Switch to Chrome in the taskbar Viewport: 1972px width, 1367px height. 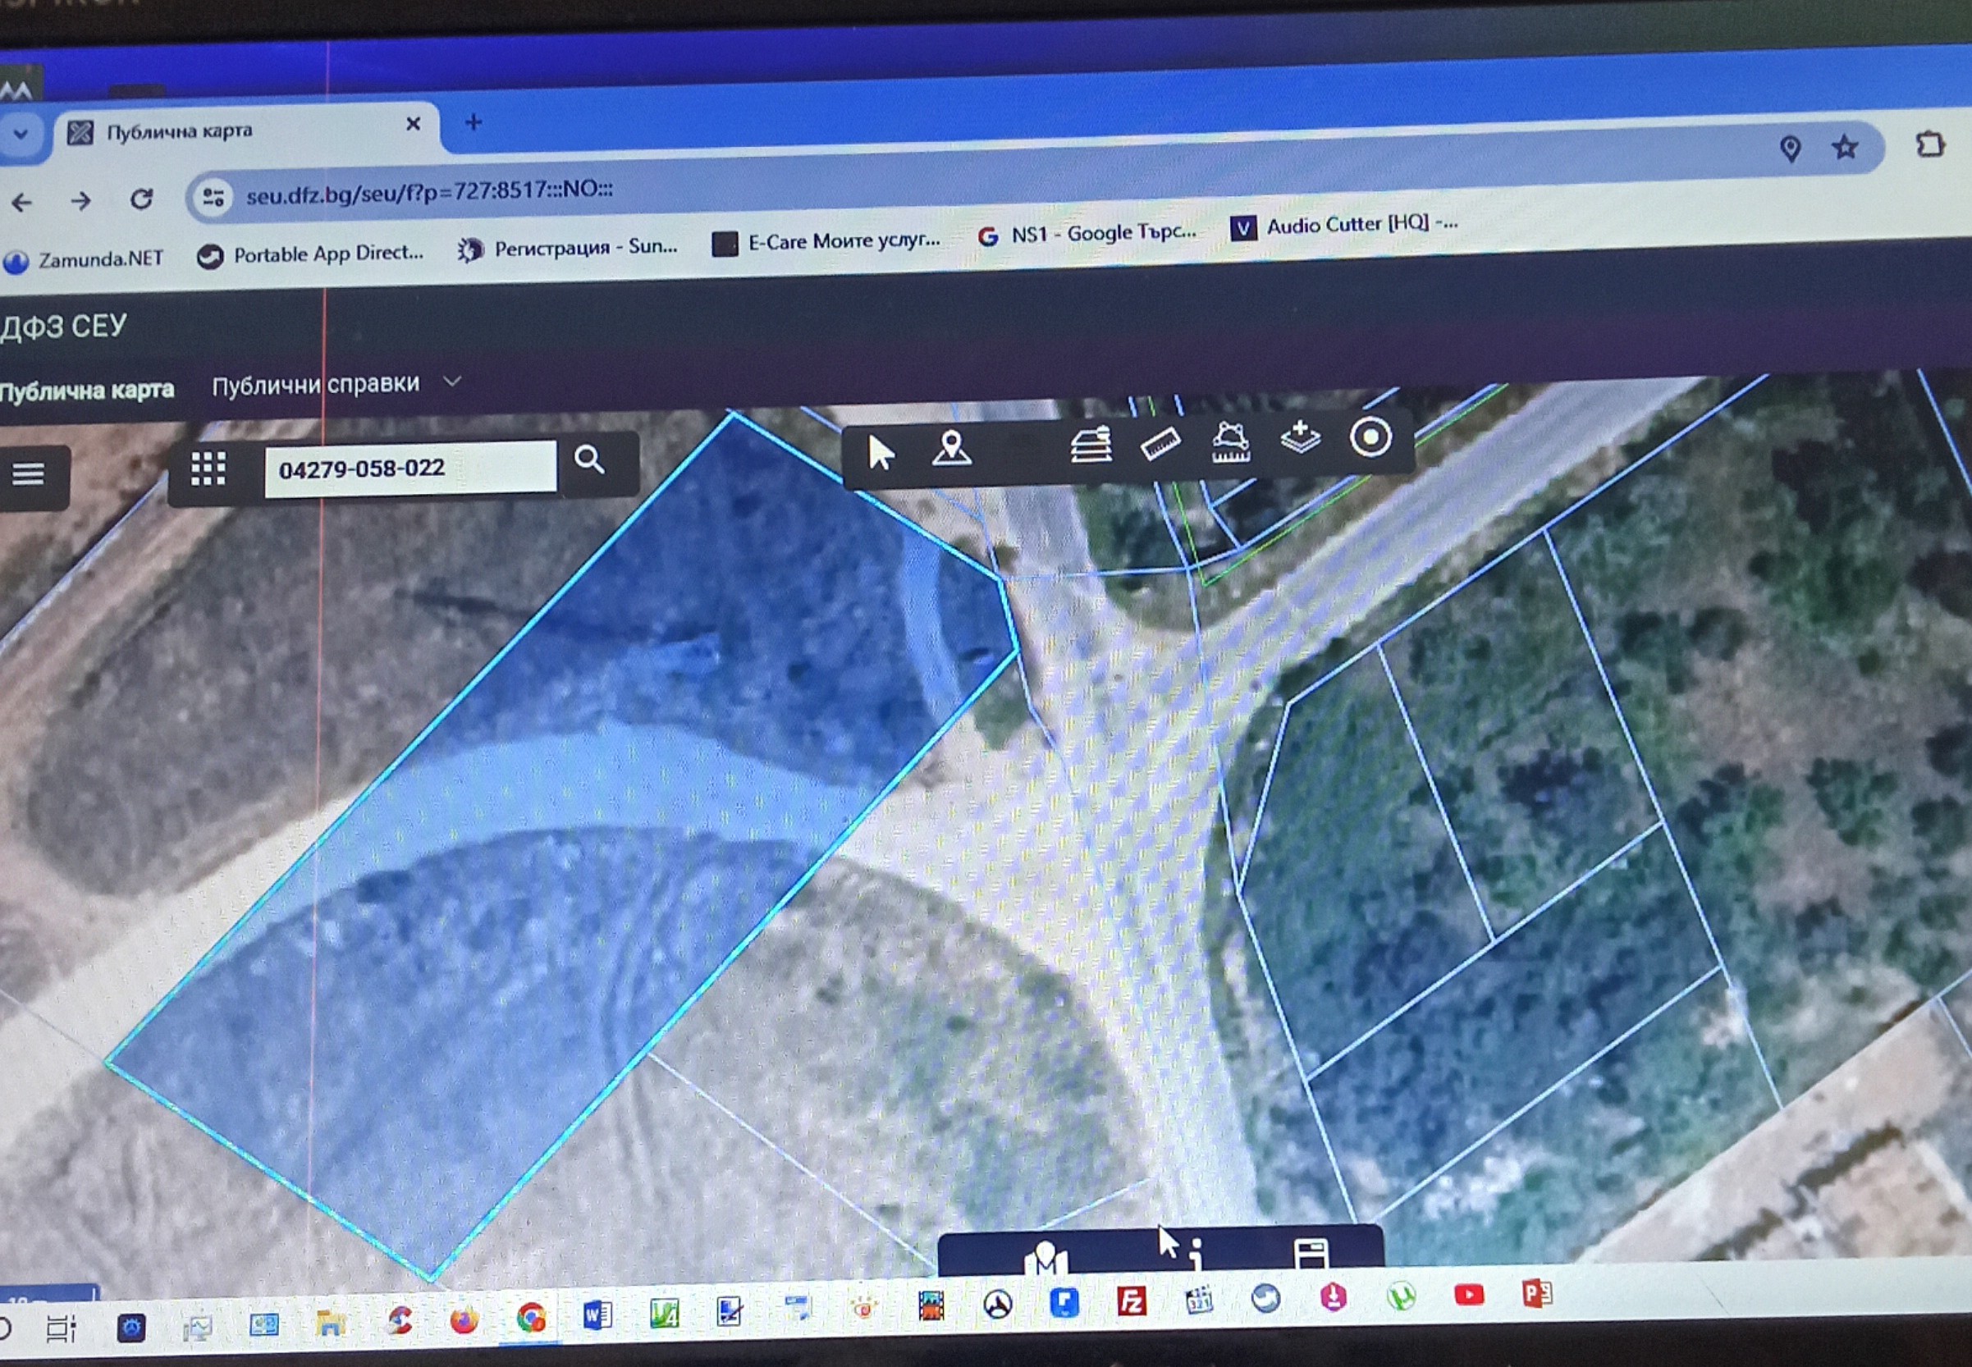(530, 1316)
